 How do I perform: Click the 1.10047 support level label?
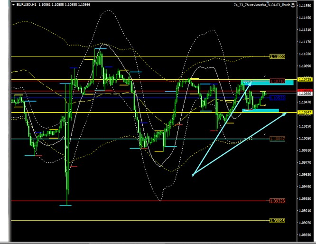click(x=277, y=139)
